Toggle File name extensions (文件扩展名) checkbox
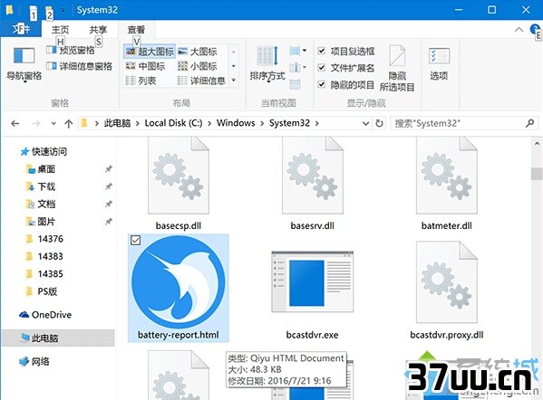The image size is (543, 400). tap(322, 68)
